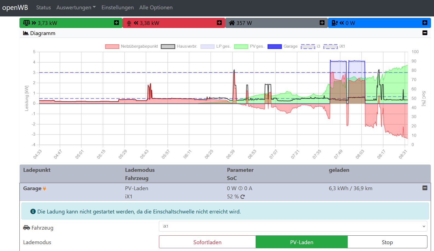Expand the blue charging 0 W card
Viewport: 434px width, 251px height.
pos(425,23)
